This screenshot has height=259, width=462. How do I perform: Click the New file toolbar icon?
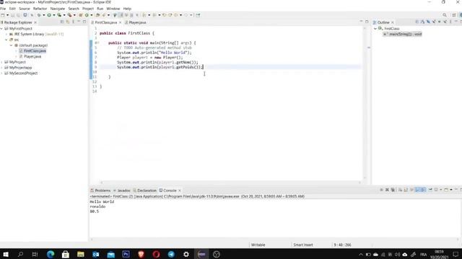click(3, 15)
